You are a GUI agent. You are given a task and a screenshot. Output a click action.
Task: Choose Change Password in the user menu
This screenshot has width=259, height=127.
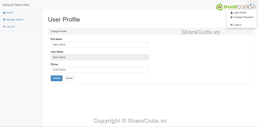(243, 17)
